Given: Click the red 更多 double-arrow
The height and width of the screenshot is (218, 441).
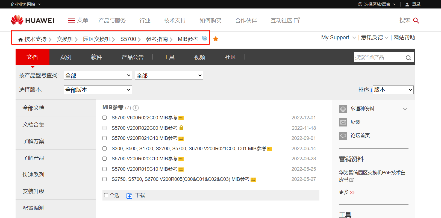Looking at the screenshot, I should point(352,192).
